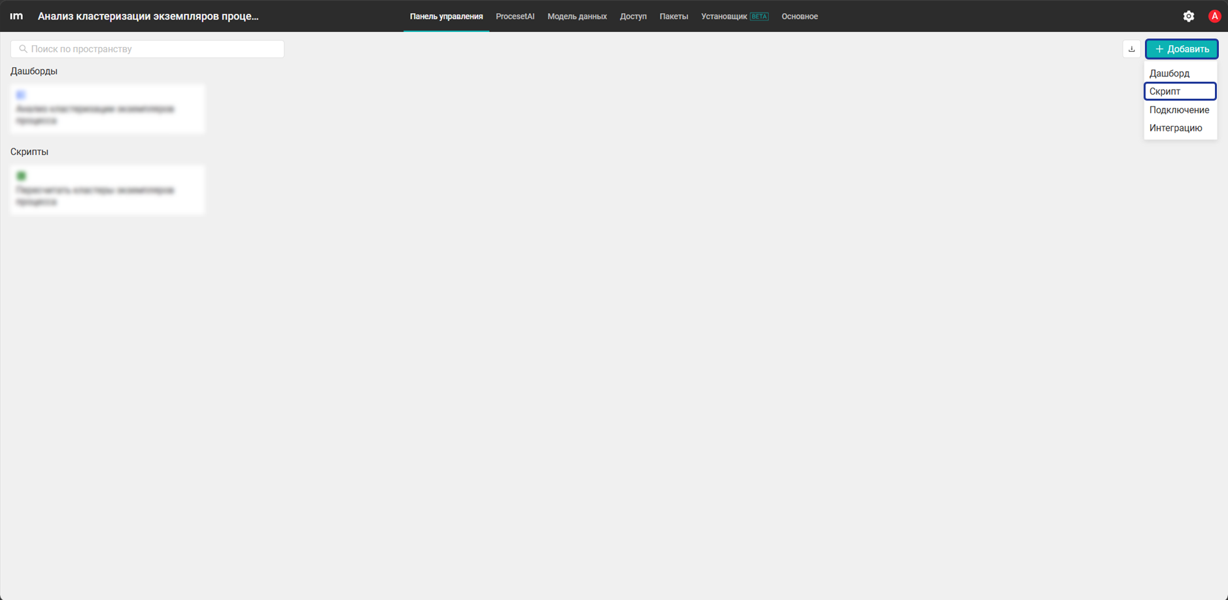Open user profile avatar A
The height and width of the screenshot is (600, 1228).
click(x=1214, y=16)
